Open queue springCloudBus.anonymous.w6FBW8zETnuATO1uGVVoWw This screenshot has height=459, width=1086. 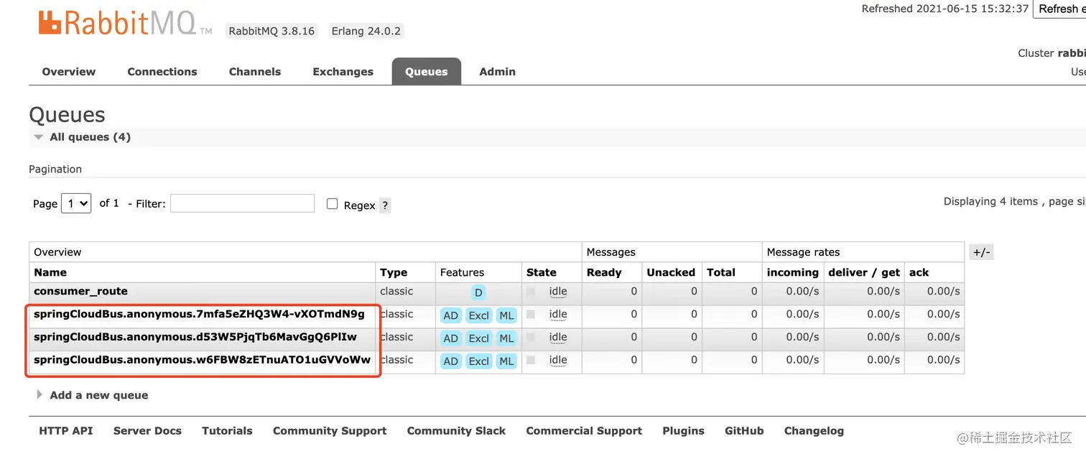coord(203,360)
